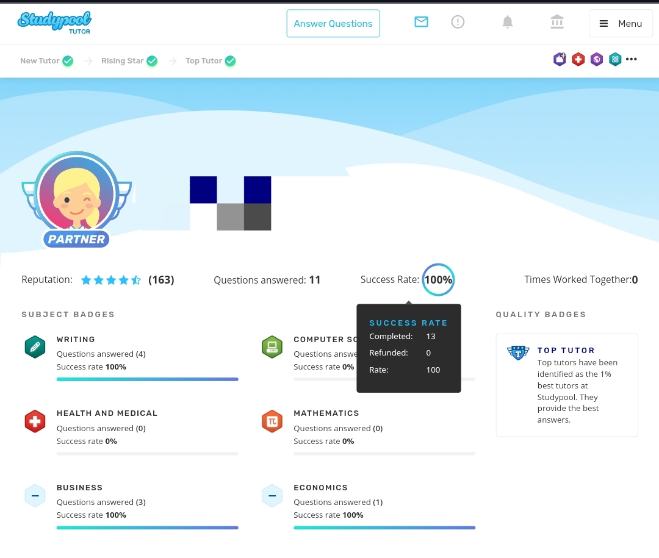659x558 pixels.
Task: Click the Health and Medical cross badge
Action: tap(35, 421)
